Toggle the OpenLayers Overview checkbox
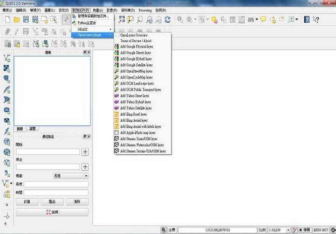This screenshot has height=234, width=336. coord(117,35)
